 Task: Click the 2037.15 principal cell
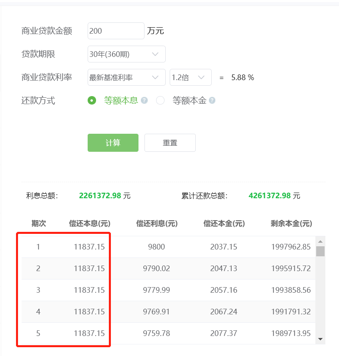[224, 247]
